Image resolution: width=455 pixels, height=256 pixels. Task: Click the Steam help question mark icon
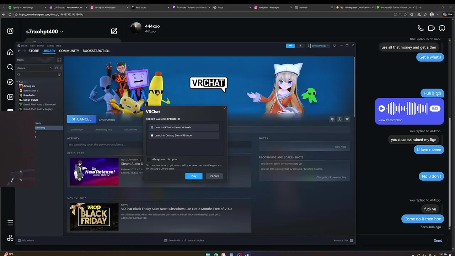(x=309, y=46)
